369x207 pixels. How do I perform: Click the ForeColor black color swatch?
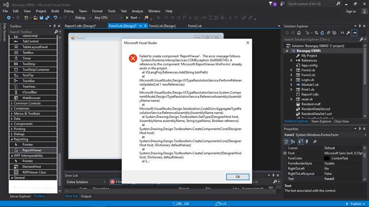(x=327, y=158)
